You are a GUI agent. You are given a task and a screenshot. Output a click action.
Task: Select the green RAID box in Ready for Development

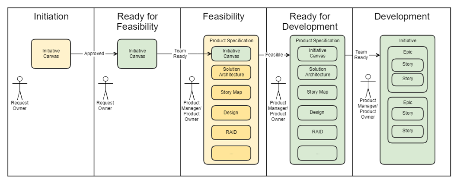tap(317, 132)
